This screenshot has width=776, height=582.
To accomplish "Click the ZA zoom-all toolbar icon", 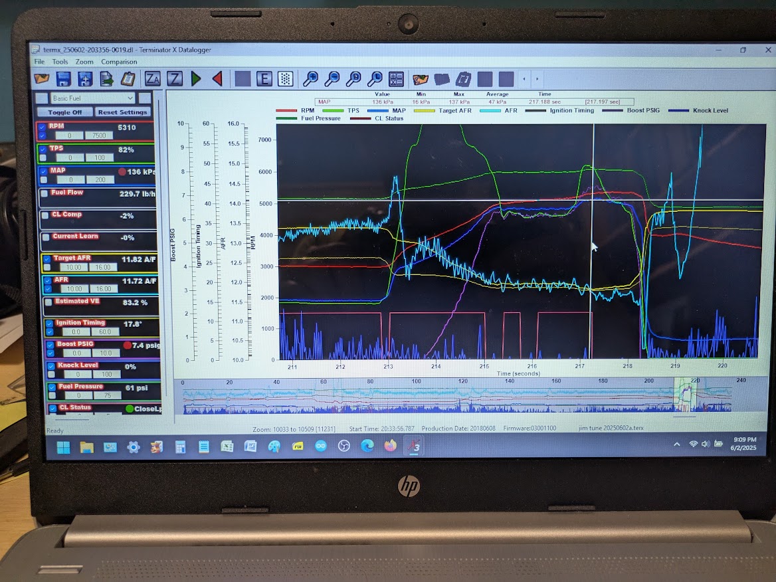I will 152,78.
